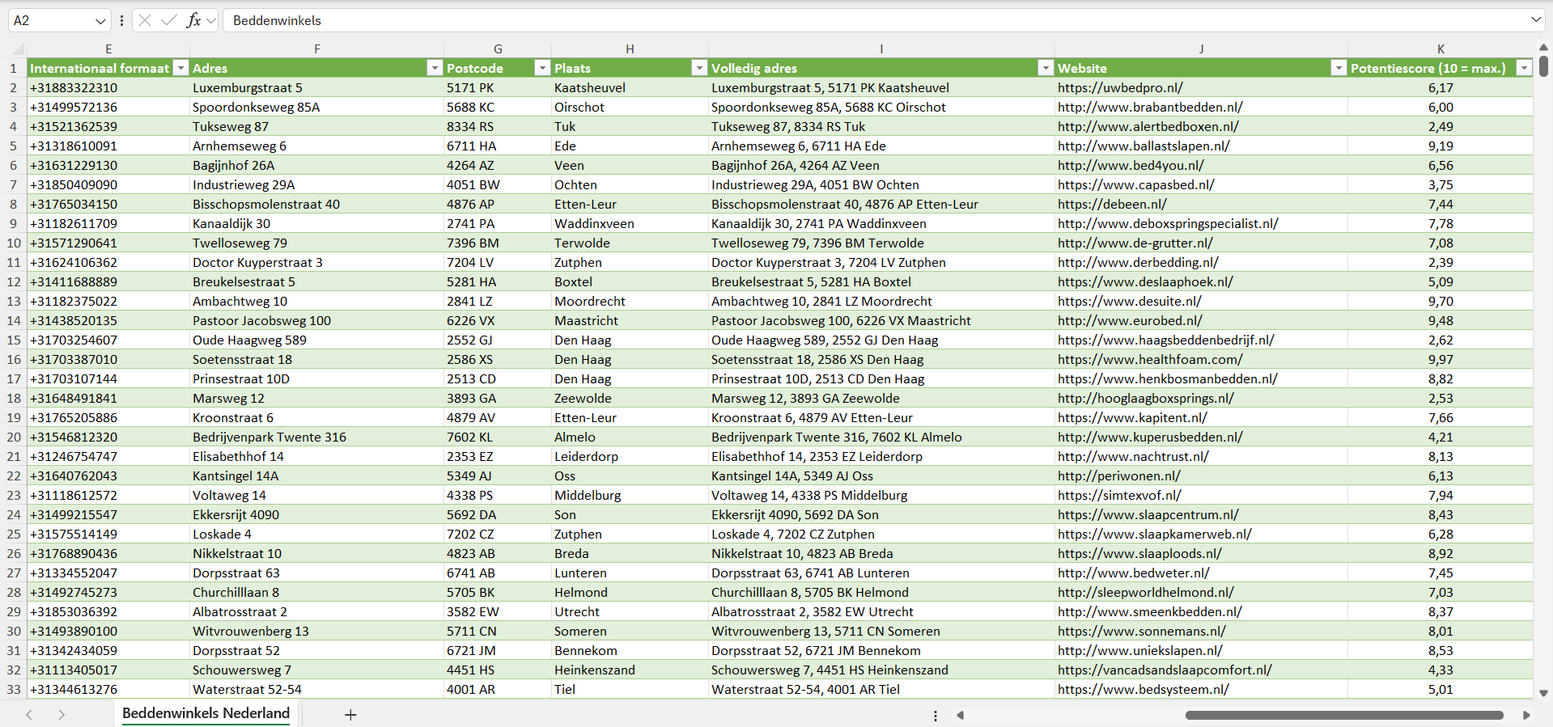Select row 33 header
1553x727 pixels.
(x=14, y=689)
